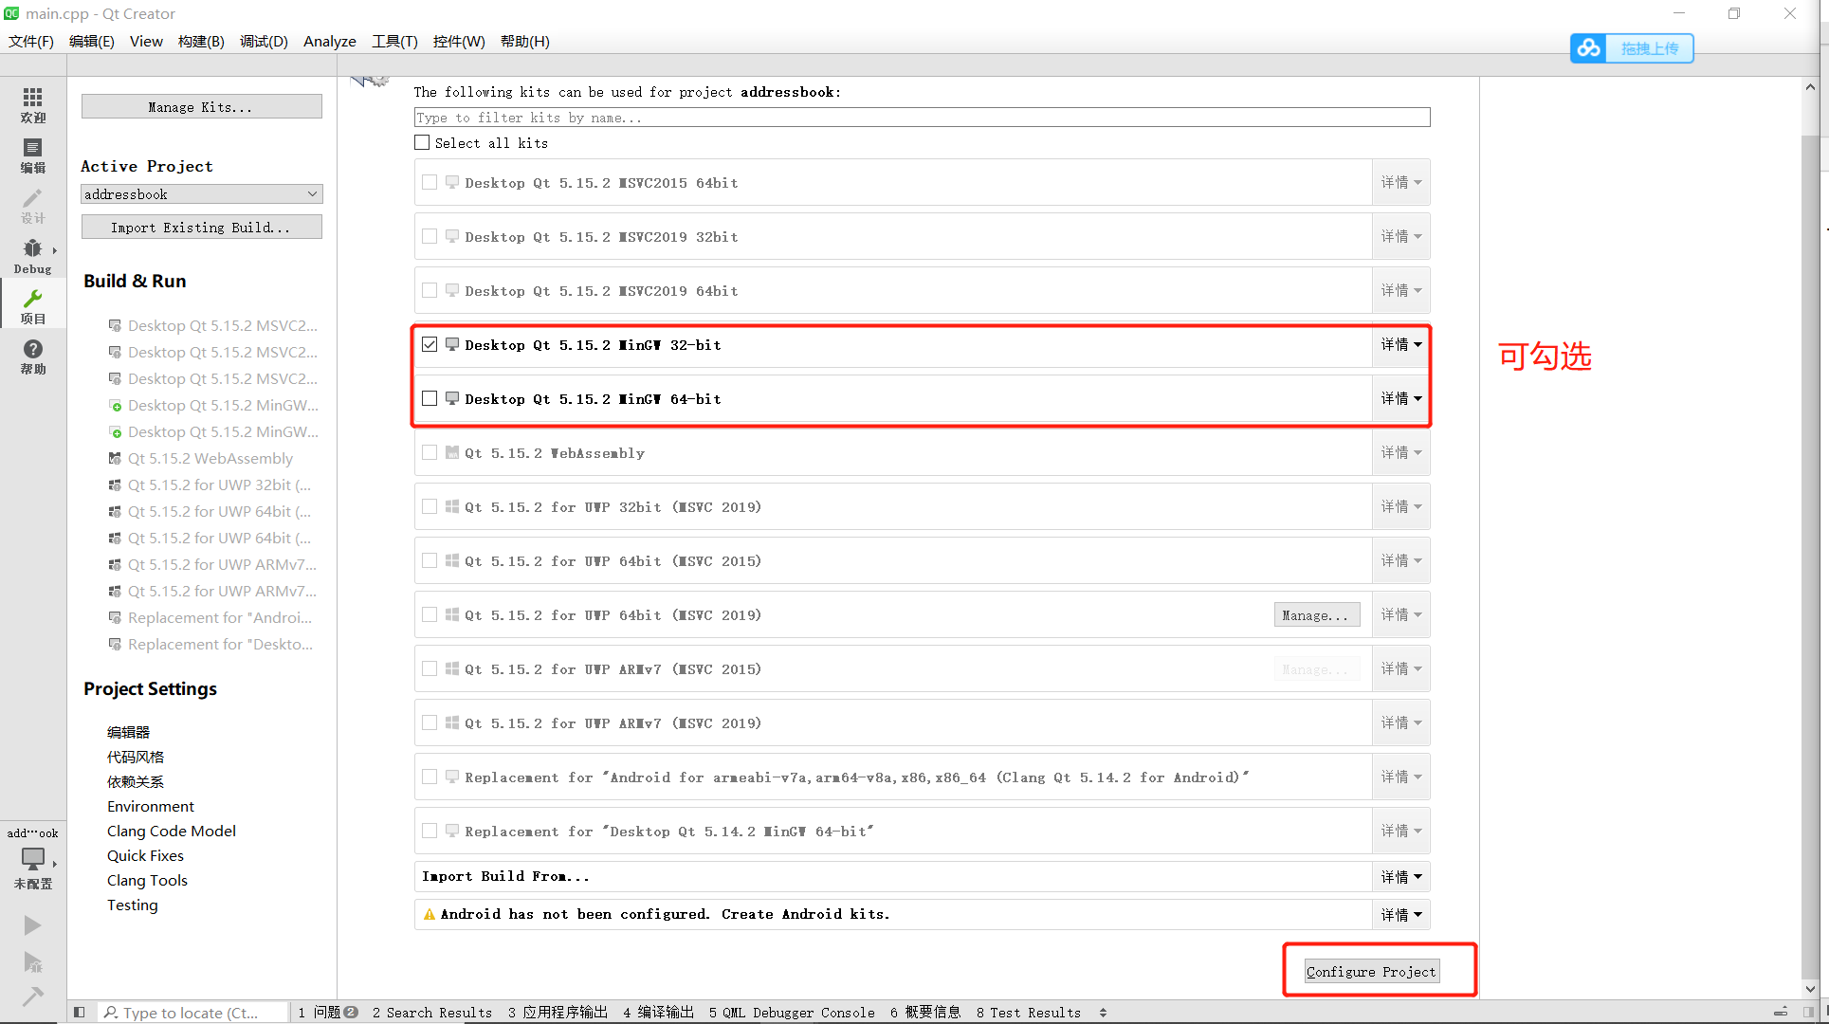Click the green Run arrow icon

pyautogui.click(x=32, y=924)
